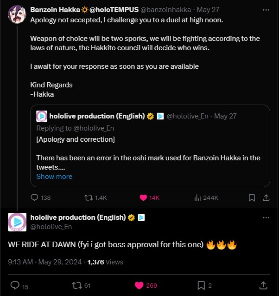279x296 pixels.
Task: Unlike Hakka's tweet with 14K likes
Action: pos(143,197)
